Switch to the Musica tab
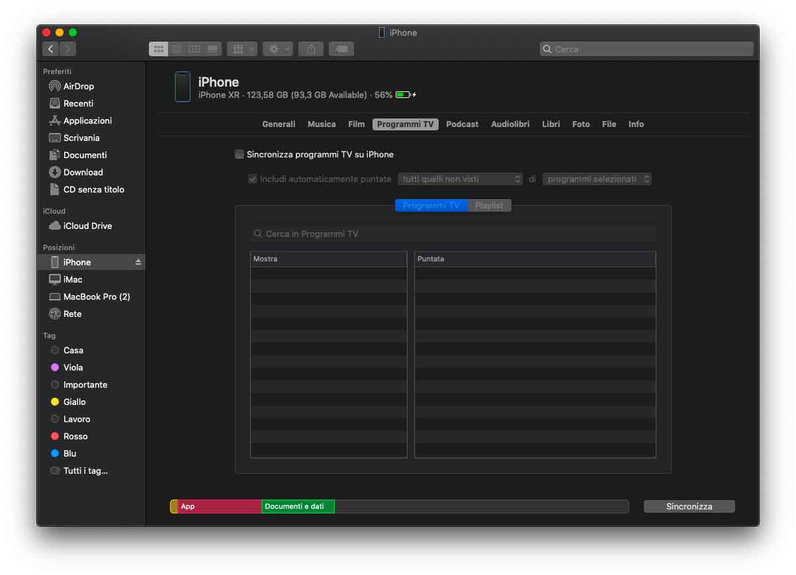 pos(322,124)
